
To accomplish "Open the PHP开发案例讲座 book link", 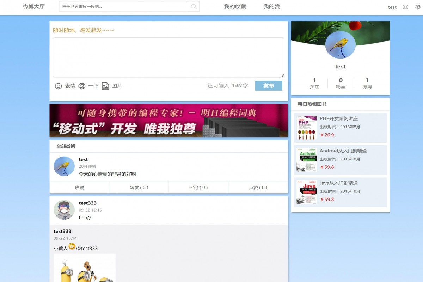I will 338,119.
